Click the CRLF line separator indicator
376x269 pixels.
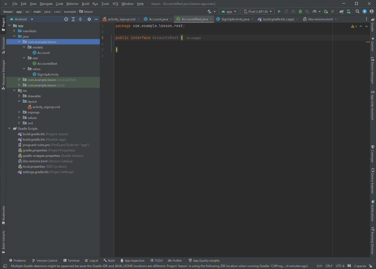point(329,266)
